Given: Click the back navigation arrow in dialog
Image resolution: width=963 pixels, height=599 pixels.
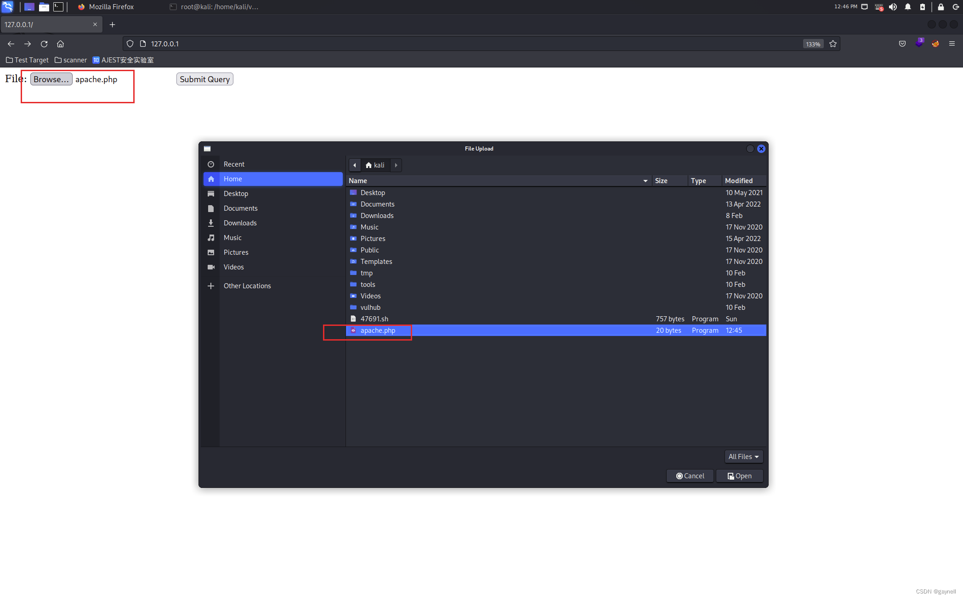Looking at the screenshot, I should (354, 164).
